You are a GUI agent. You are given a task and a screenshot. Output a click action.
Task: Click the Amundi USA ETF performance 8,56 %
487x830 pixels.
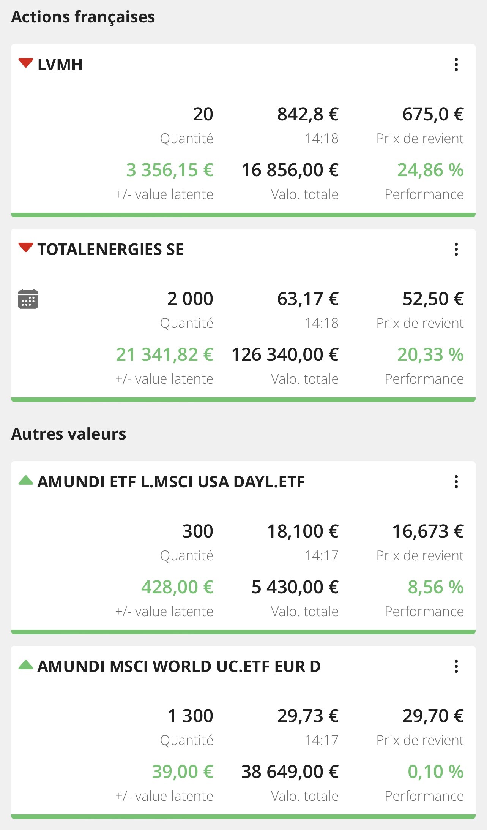(x=436, y=587)
